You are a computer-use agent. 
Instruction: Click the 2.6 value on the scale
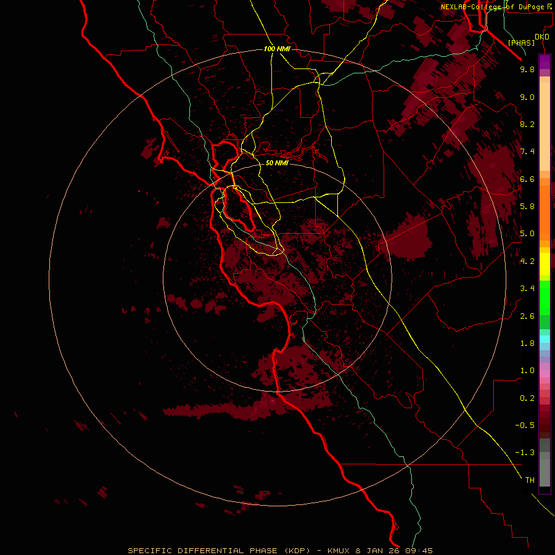coord(527,316)
